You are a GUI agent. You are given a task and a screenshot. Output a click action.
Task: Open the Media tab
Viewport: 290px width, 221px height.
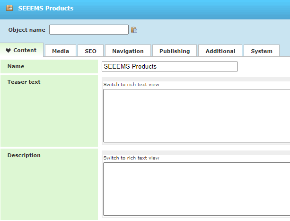tap(61, 51)
